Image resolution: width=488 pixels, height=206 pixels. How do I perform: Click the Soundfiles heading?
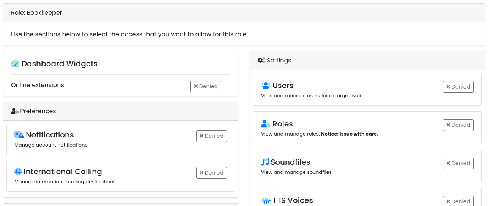tap(290, 162)
